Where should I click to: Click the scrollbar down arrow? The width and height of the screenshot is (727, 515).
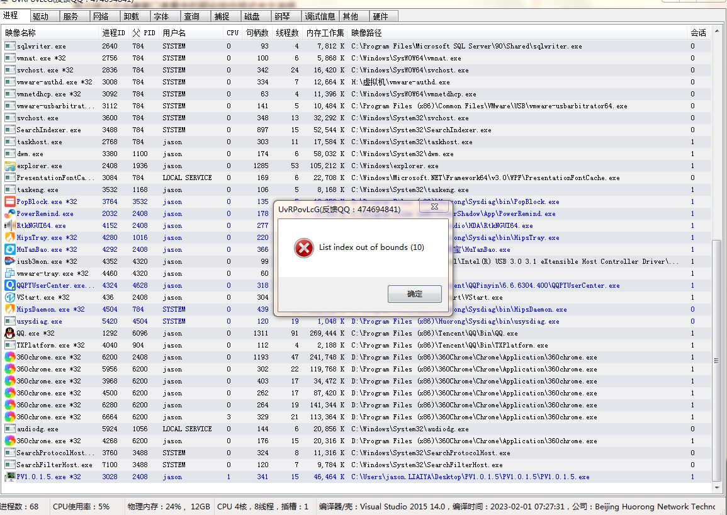coord(717,488)
